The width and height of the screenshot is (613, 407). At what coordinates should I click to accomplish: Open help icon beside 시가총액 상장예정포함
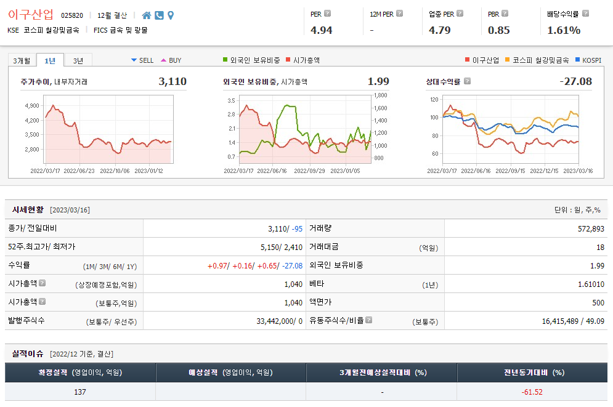(43, 283)
